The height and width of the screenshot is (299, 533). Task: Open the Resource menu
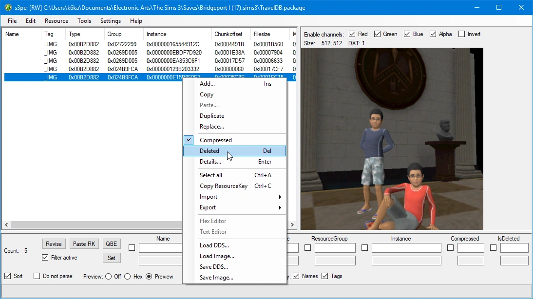click(x=57, y=21)
